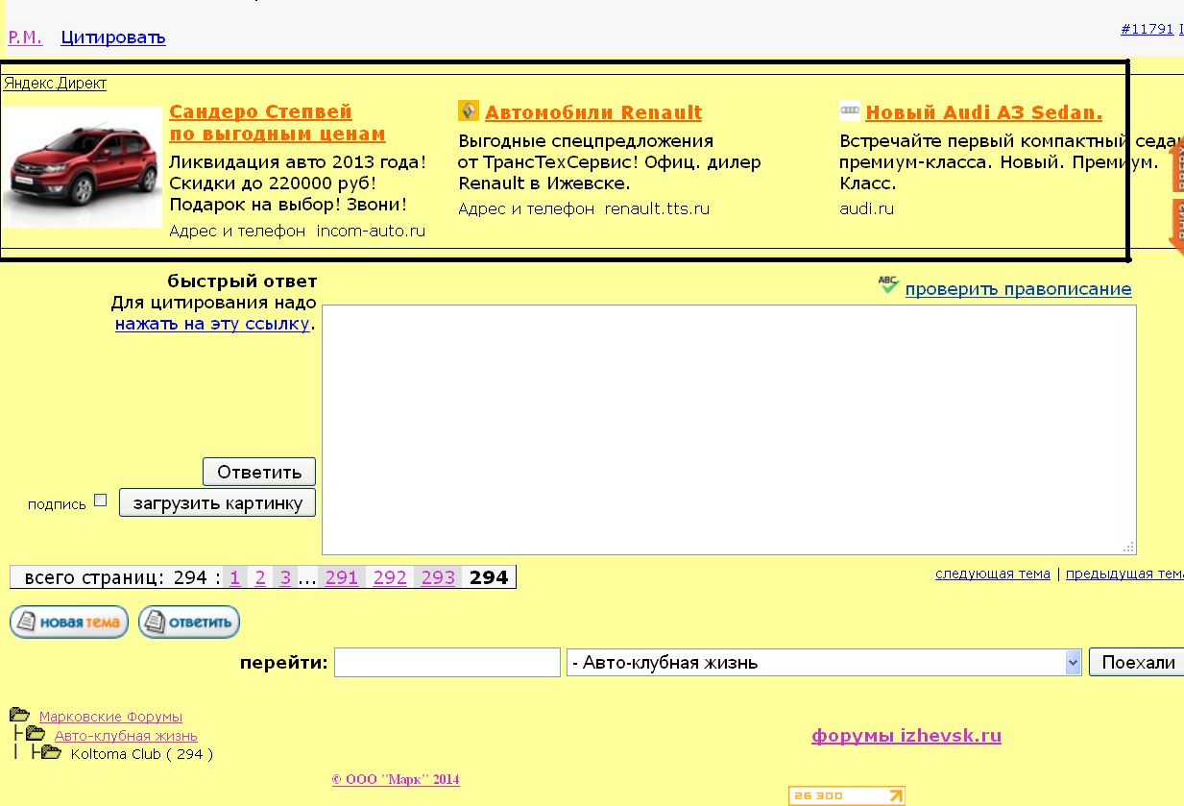Viewport: 1184px width, 806px height.
Task: Open the Новый Audi A3 Sedan ad headline
Action: 984,112
